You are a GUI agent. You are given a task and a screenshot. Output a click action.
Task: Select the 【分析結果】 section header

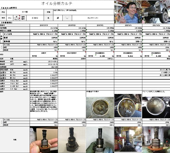[7, 22]
